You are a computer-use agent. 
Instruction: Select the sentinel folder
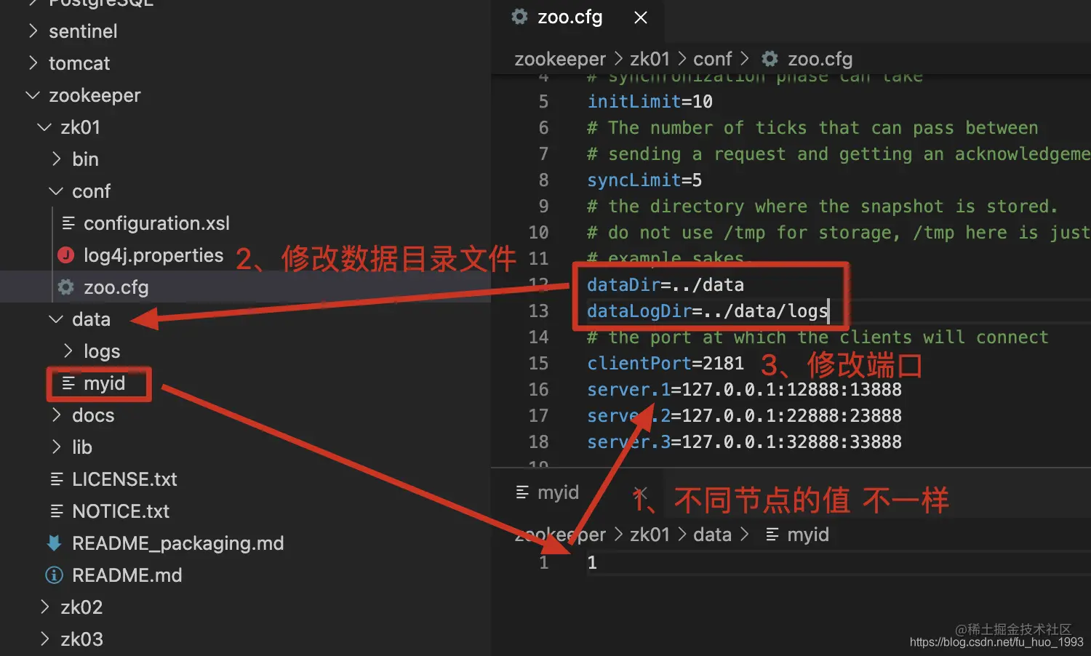point(83,31)
